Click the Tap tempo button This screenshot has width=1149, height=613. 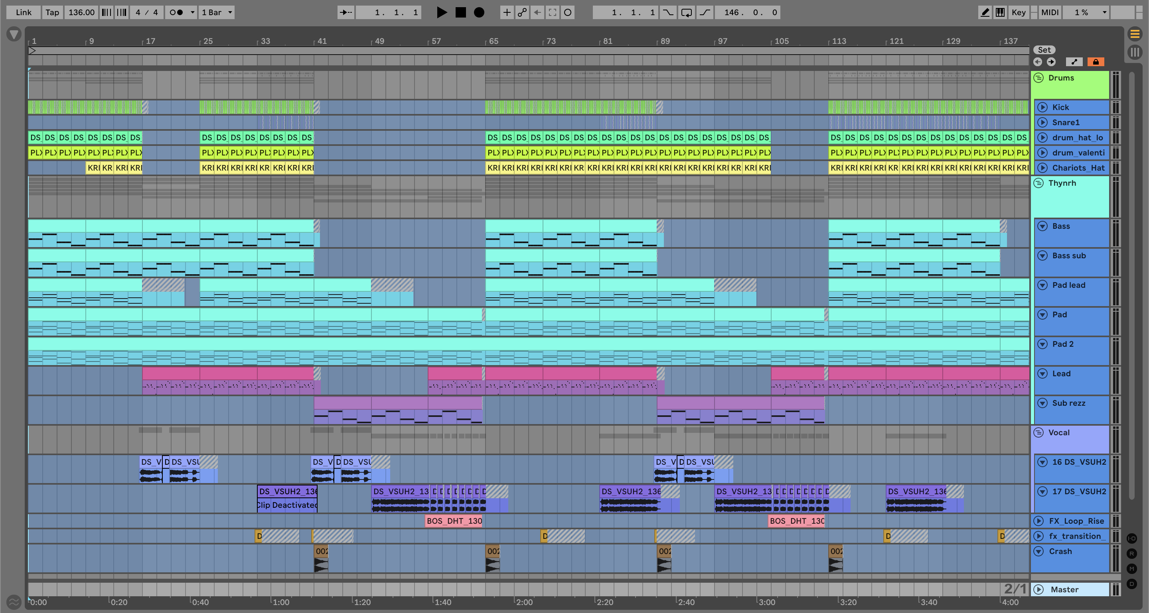(52, 12)
